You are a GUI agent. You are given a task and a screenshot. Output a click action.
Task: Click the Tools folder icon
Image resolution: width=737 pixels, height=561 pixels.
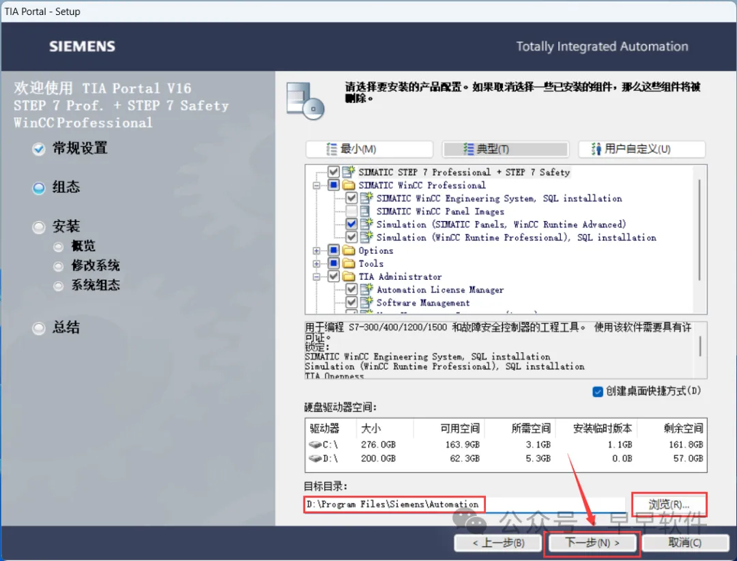[349, 263]
